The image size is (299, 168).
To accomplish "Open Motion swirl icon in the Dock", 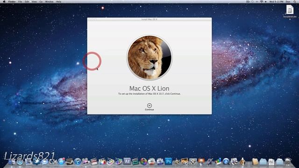I will pos(110,161).
